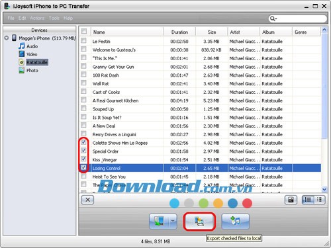Switch to thumbnail view mode

click(x=319, y=200)
